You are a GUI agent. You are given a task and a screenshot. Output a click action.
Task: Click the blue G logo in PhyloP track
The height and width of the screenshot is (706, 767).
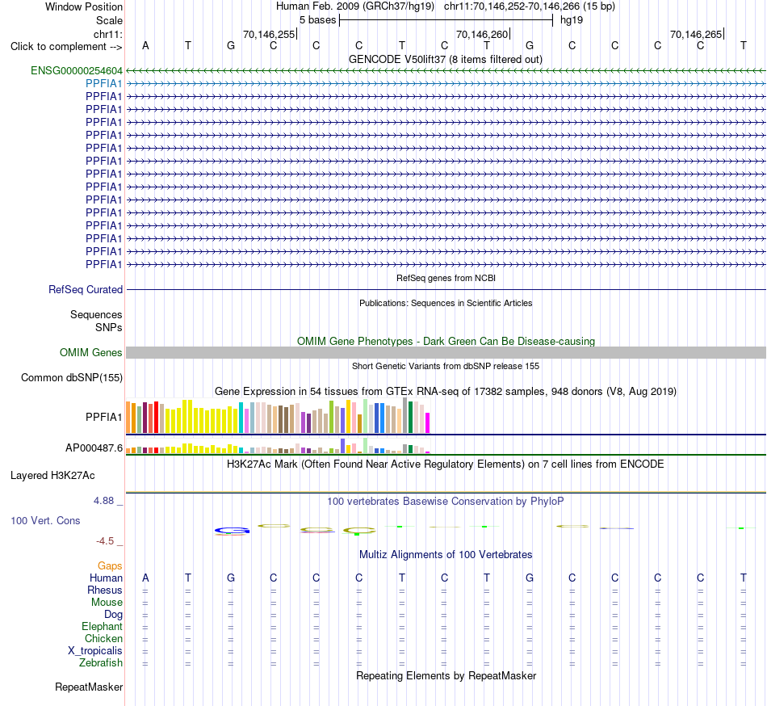(232, 531)
